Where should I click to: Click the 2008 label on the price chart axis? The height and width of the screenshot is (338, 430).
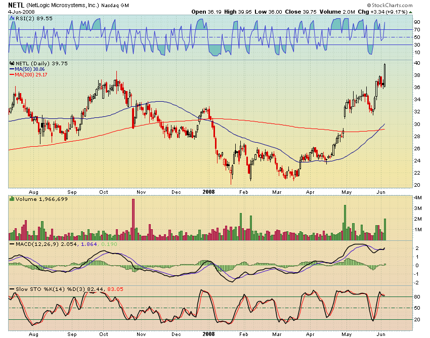[208, 192]
